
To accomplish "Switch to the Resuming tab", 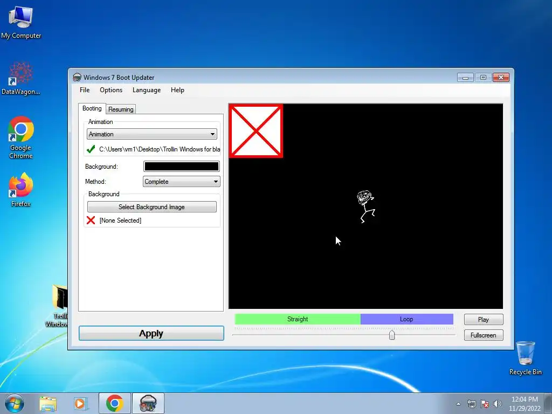I will (x=121, y=109).
